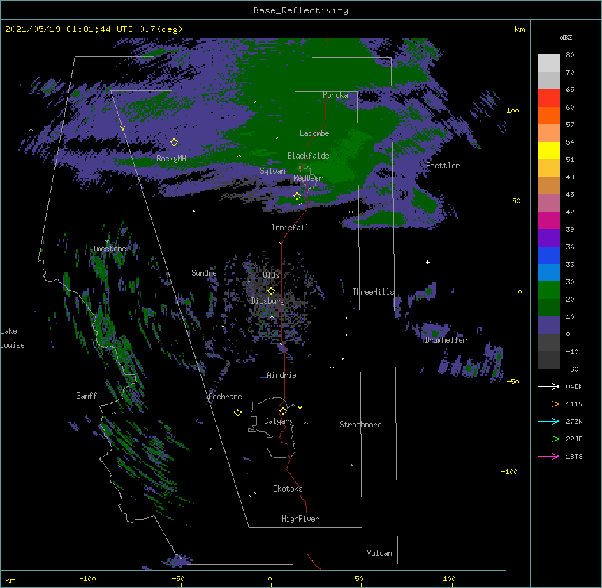Click the -100 tick on the right km axis
The width and height of the screenshot is (602, 588).
511,471
